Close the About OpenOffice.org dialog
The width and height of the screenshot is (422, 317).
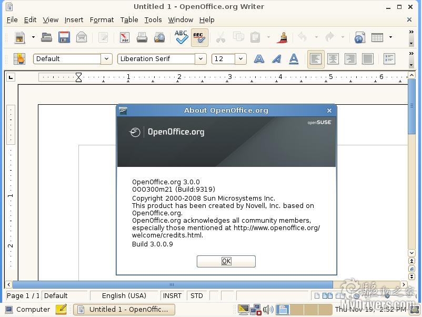[329, 111]
